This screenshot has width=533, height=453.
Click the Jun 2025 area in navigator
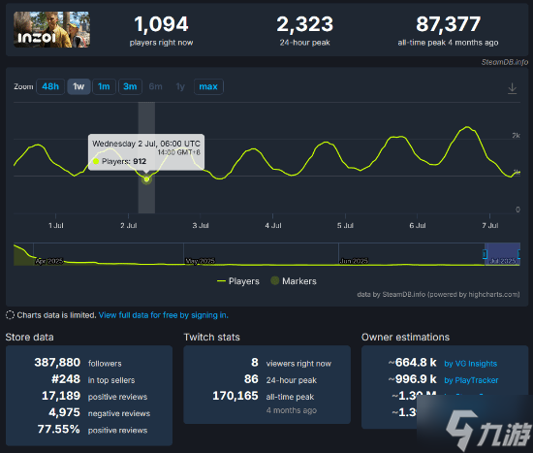coord(354,261)
